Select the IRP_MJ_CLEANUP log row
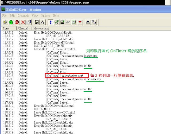Viewport: 171px width, 134px height. 86,119
